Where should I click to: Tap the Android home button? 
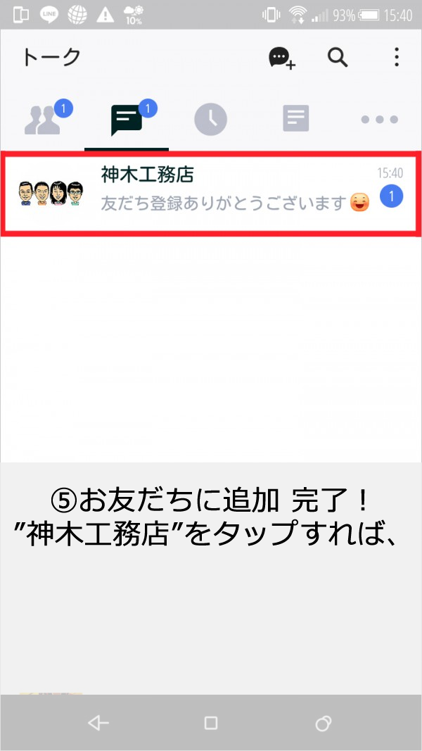tap(211, 723)
